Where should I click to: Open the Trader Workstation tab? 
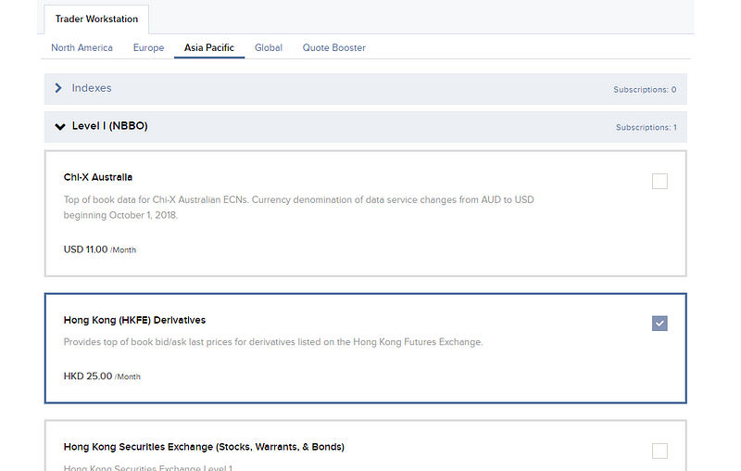96,19
